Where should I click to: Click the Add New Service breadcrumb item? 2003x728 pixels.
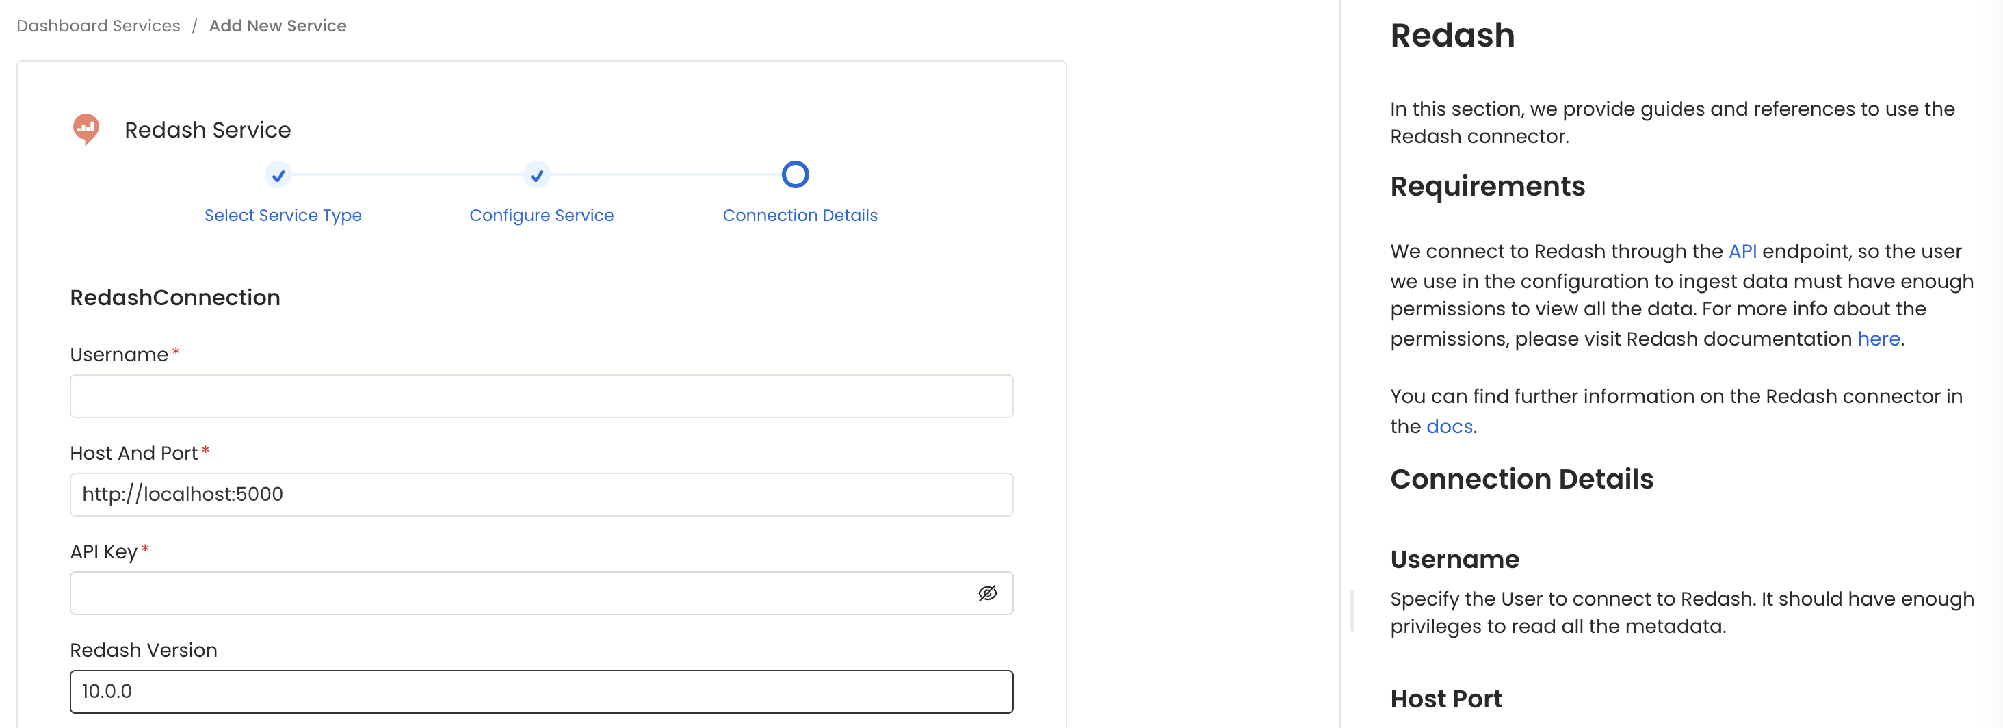pos(278,25)
